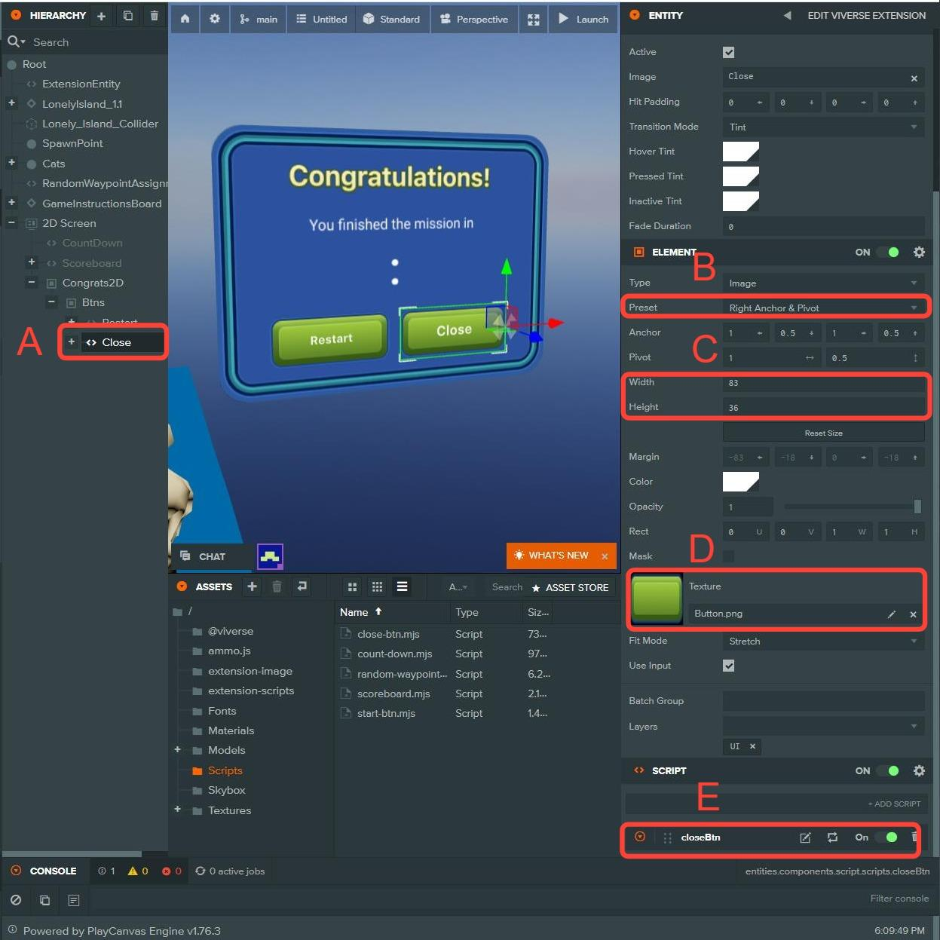This screenshot has height=940, width=940.
Task: Open the Transition Mode dropdown
Action: click(x=823, y=127)
